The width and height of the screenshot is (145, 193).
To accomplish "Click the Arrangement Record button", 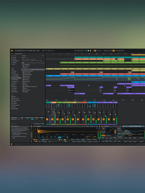I will (90, 51).
